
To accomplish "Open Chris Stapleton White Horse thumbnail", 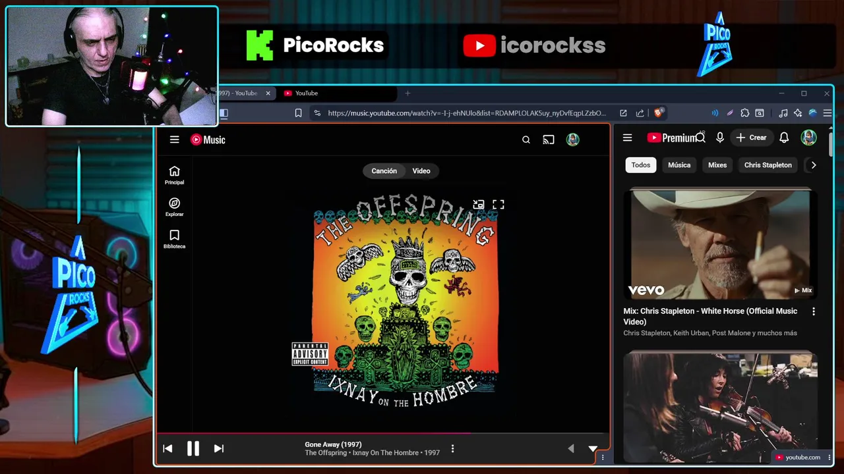I will click(x=720, y=244).
